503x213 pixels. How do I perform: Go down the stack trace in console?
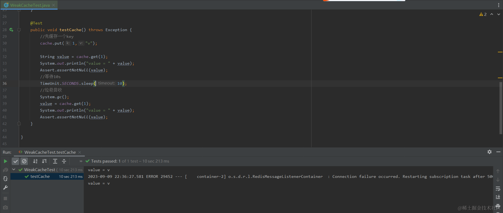[x=498, y=180]
